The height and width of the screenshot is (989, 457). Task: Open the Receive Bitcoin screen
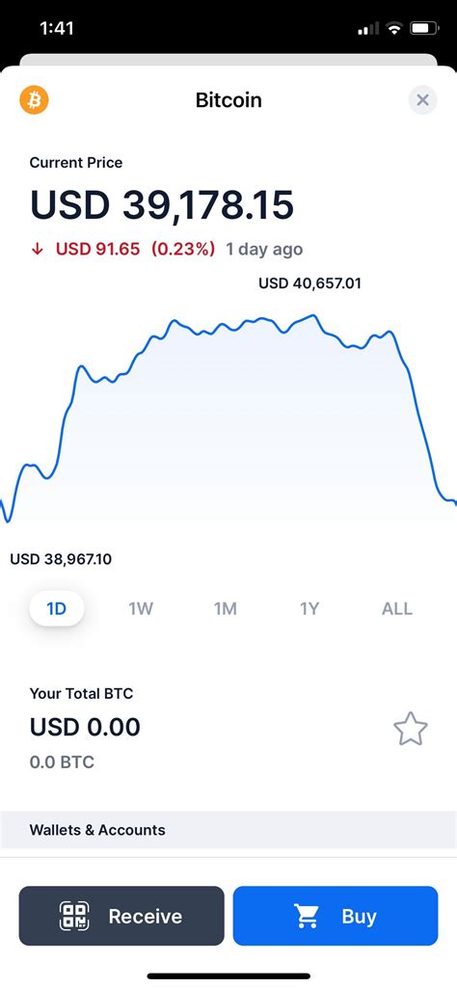coord(121,916)
